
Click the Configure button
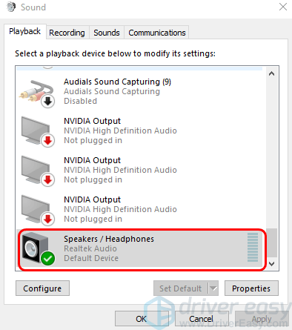pos(42,288)
